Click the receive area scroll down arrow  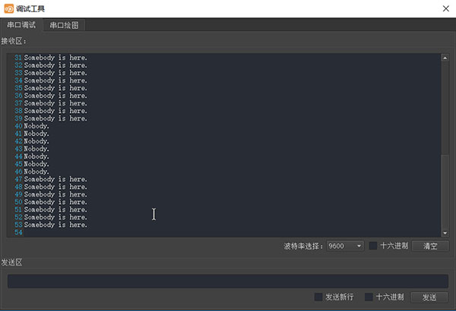coord(445,233)
